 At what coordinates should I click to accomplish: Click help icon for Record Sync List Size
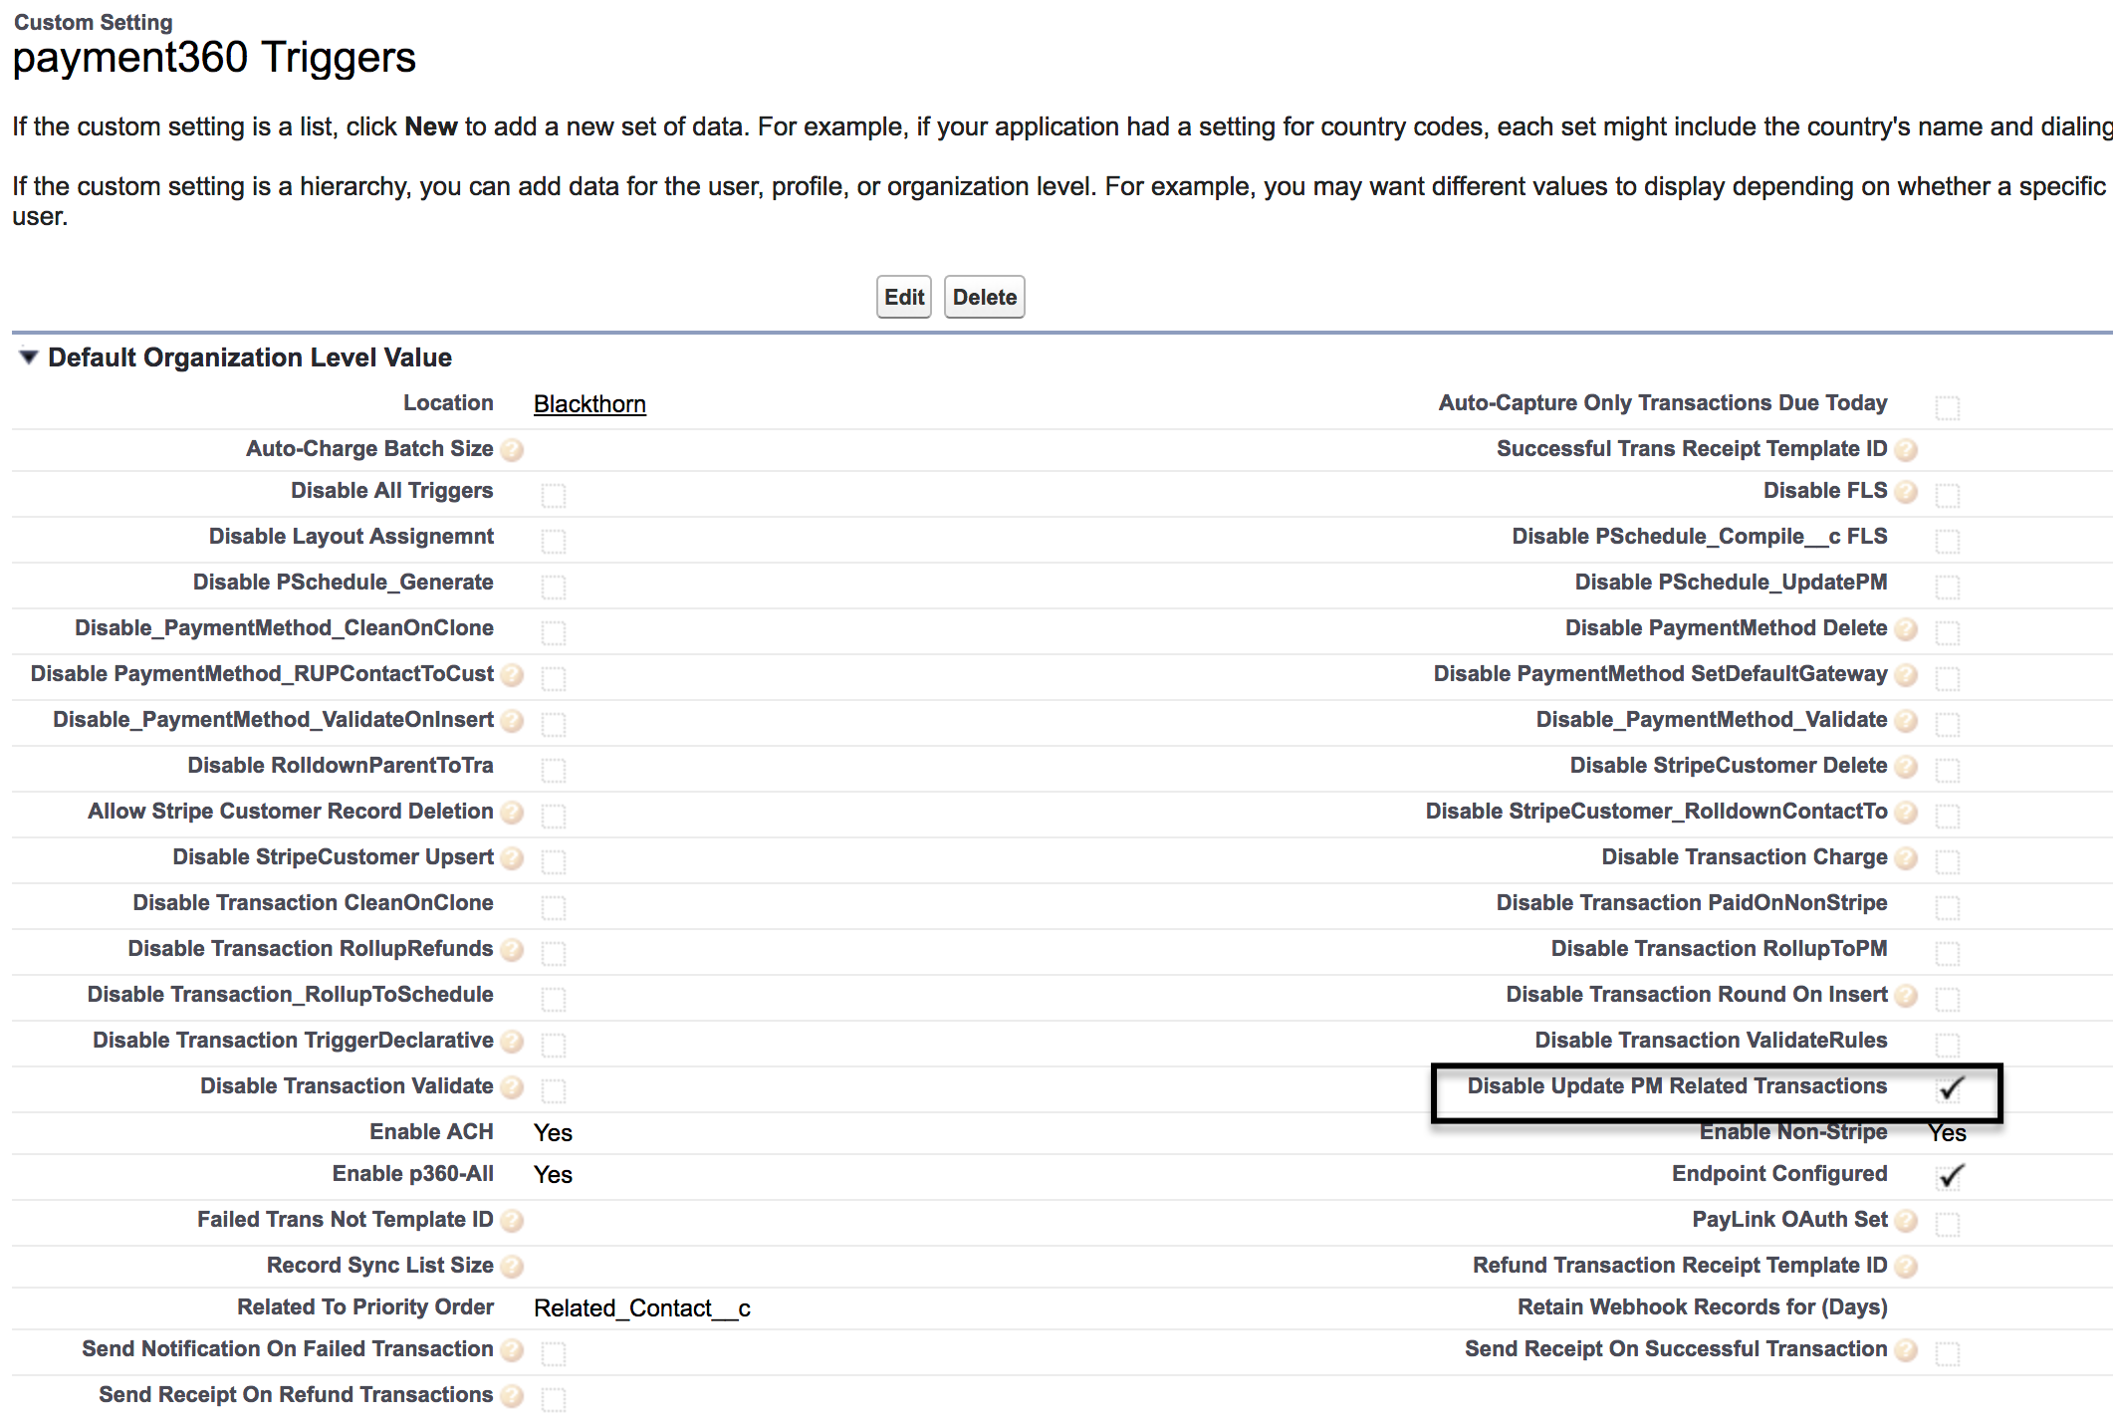pyautogui.click(x=512, y=1267)
